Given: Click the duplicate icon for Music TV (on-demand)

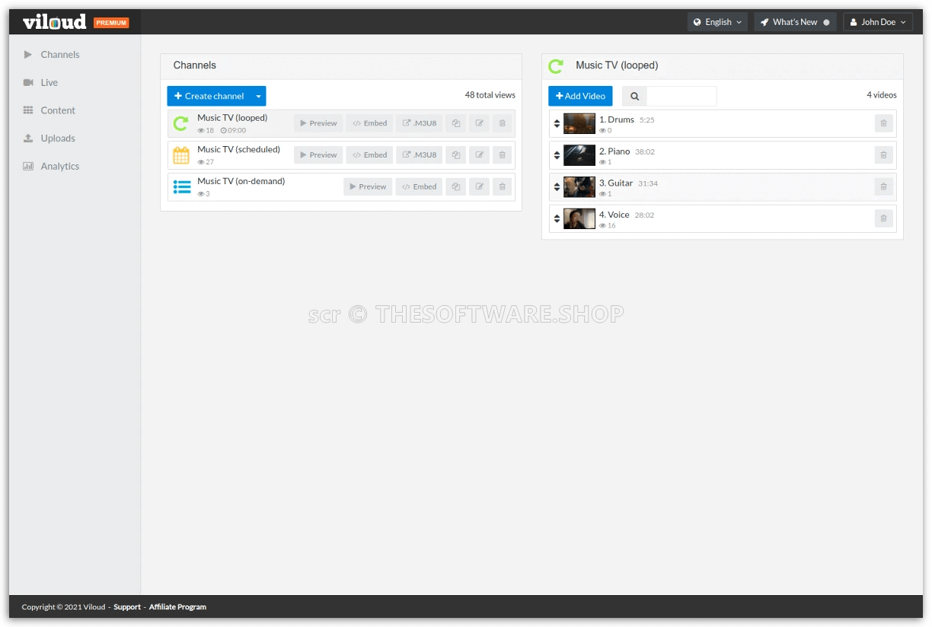Looking at the screenshot, I should tap(455, 187).
